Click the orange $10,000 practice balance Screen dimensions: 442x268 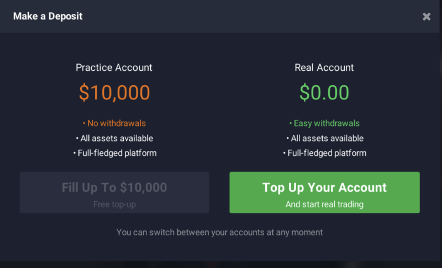click(114, 92)
